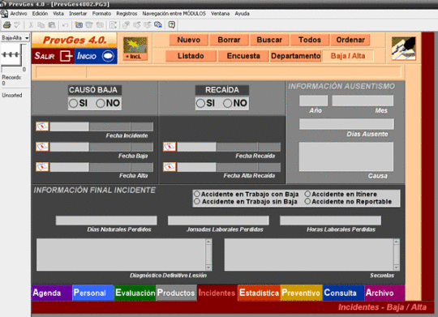Click the Causa text area
The width and height of the screenshot is (438, 317).
346,156
